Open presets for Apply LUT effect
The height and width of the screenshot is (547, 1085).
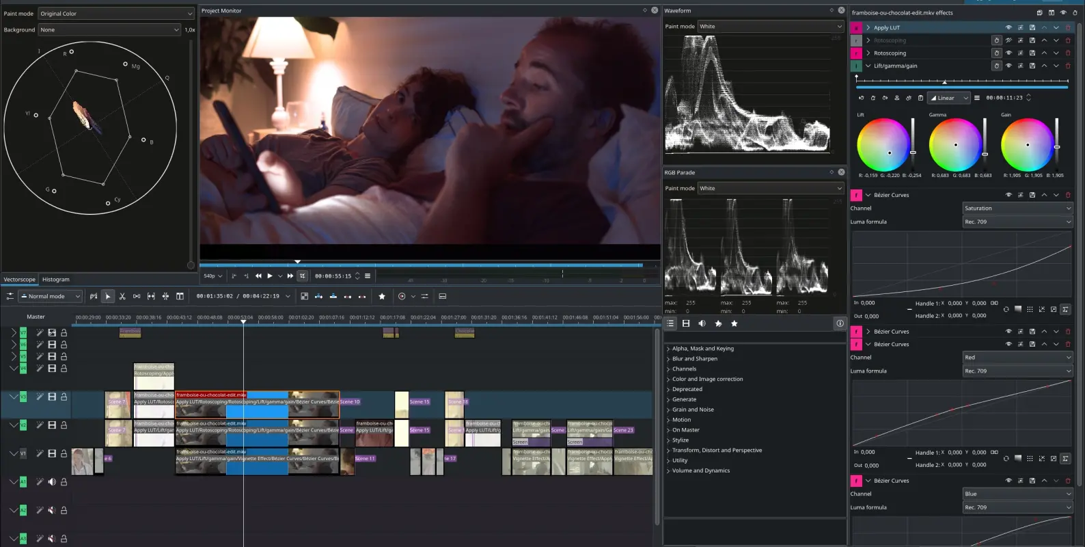1020,27
